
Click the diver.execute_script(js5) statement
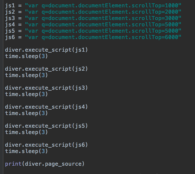(x=46, y=126)
